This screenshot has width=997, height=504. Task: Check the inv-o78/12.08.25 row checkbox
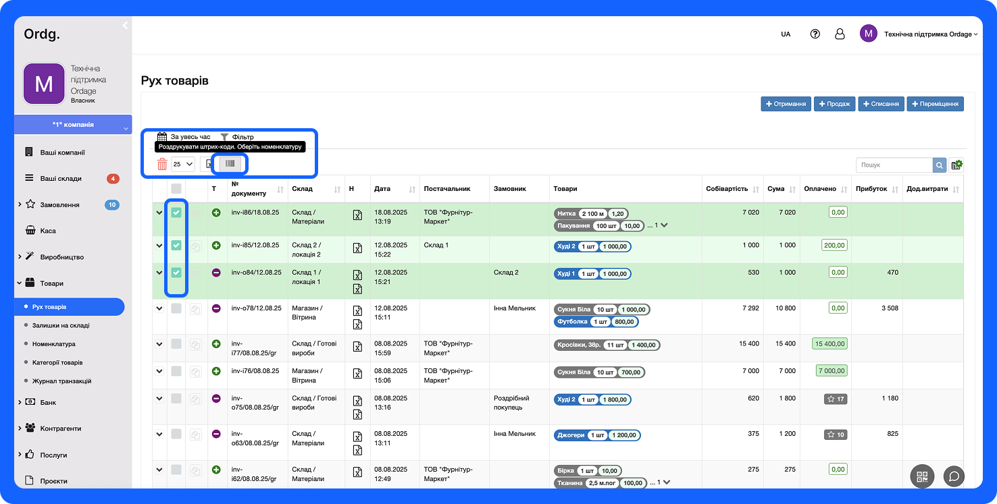(176, 308)
